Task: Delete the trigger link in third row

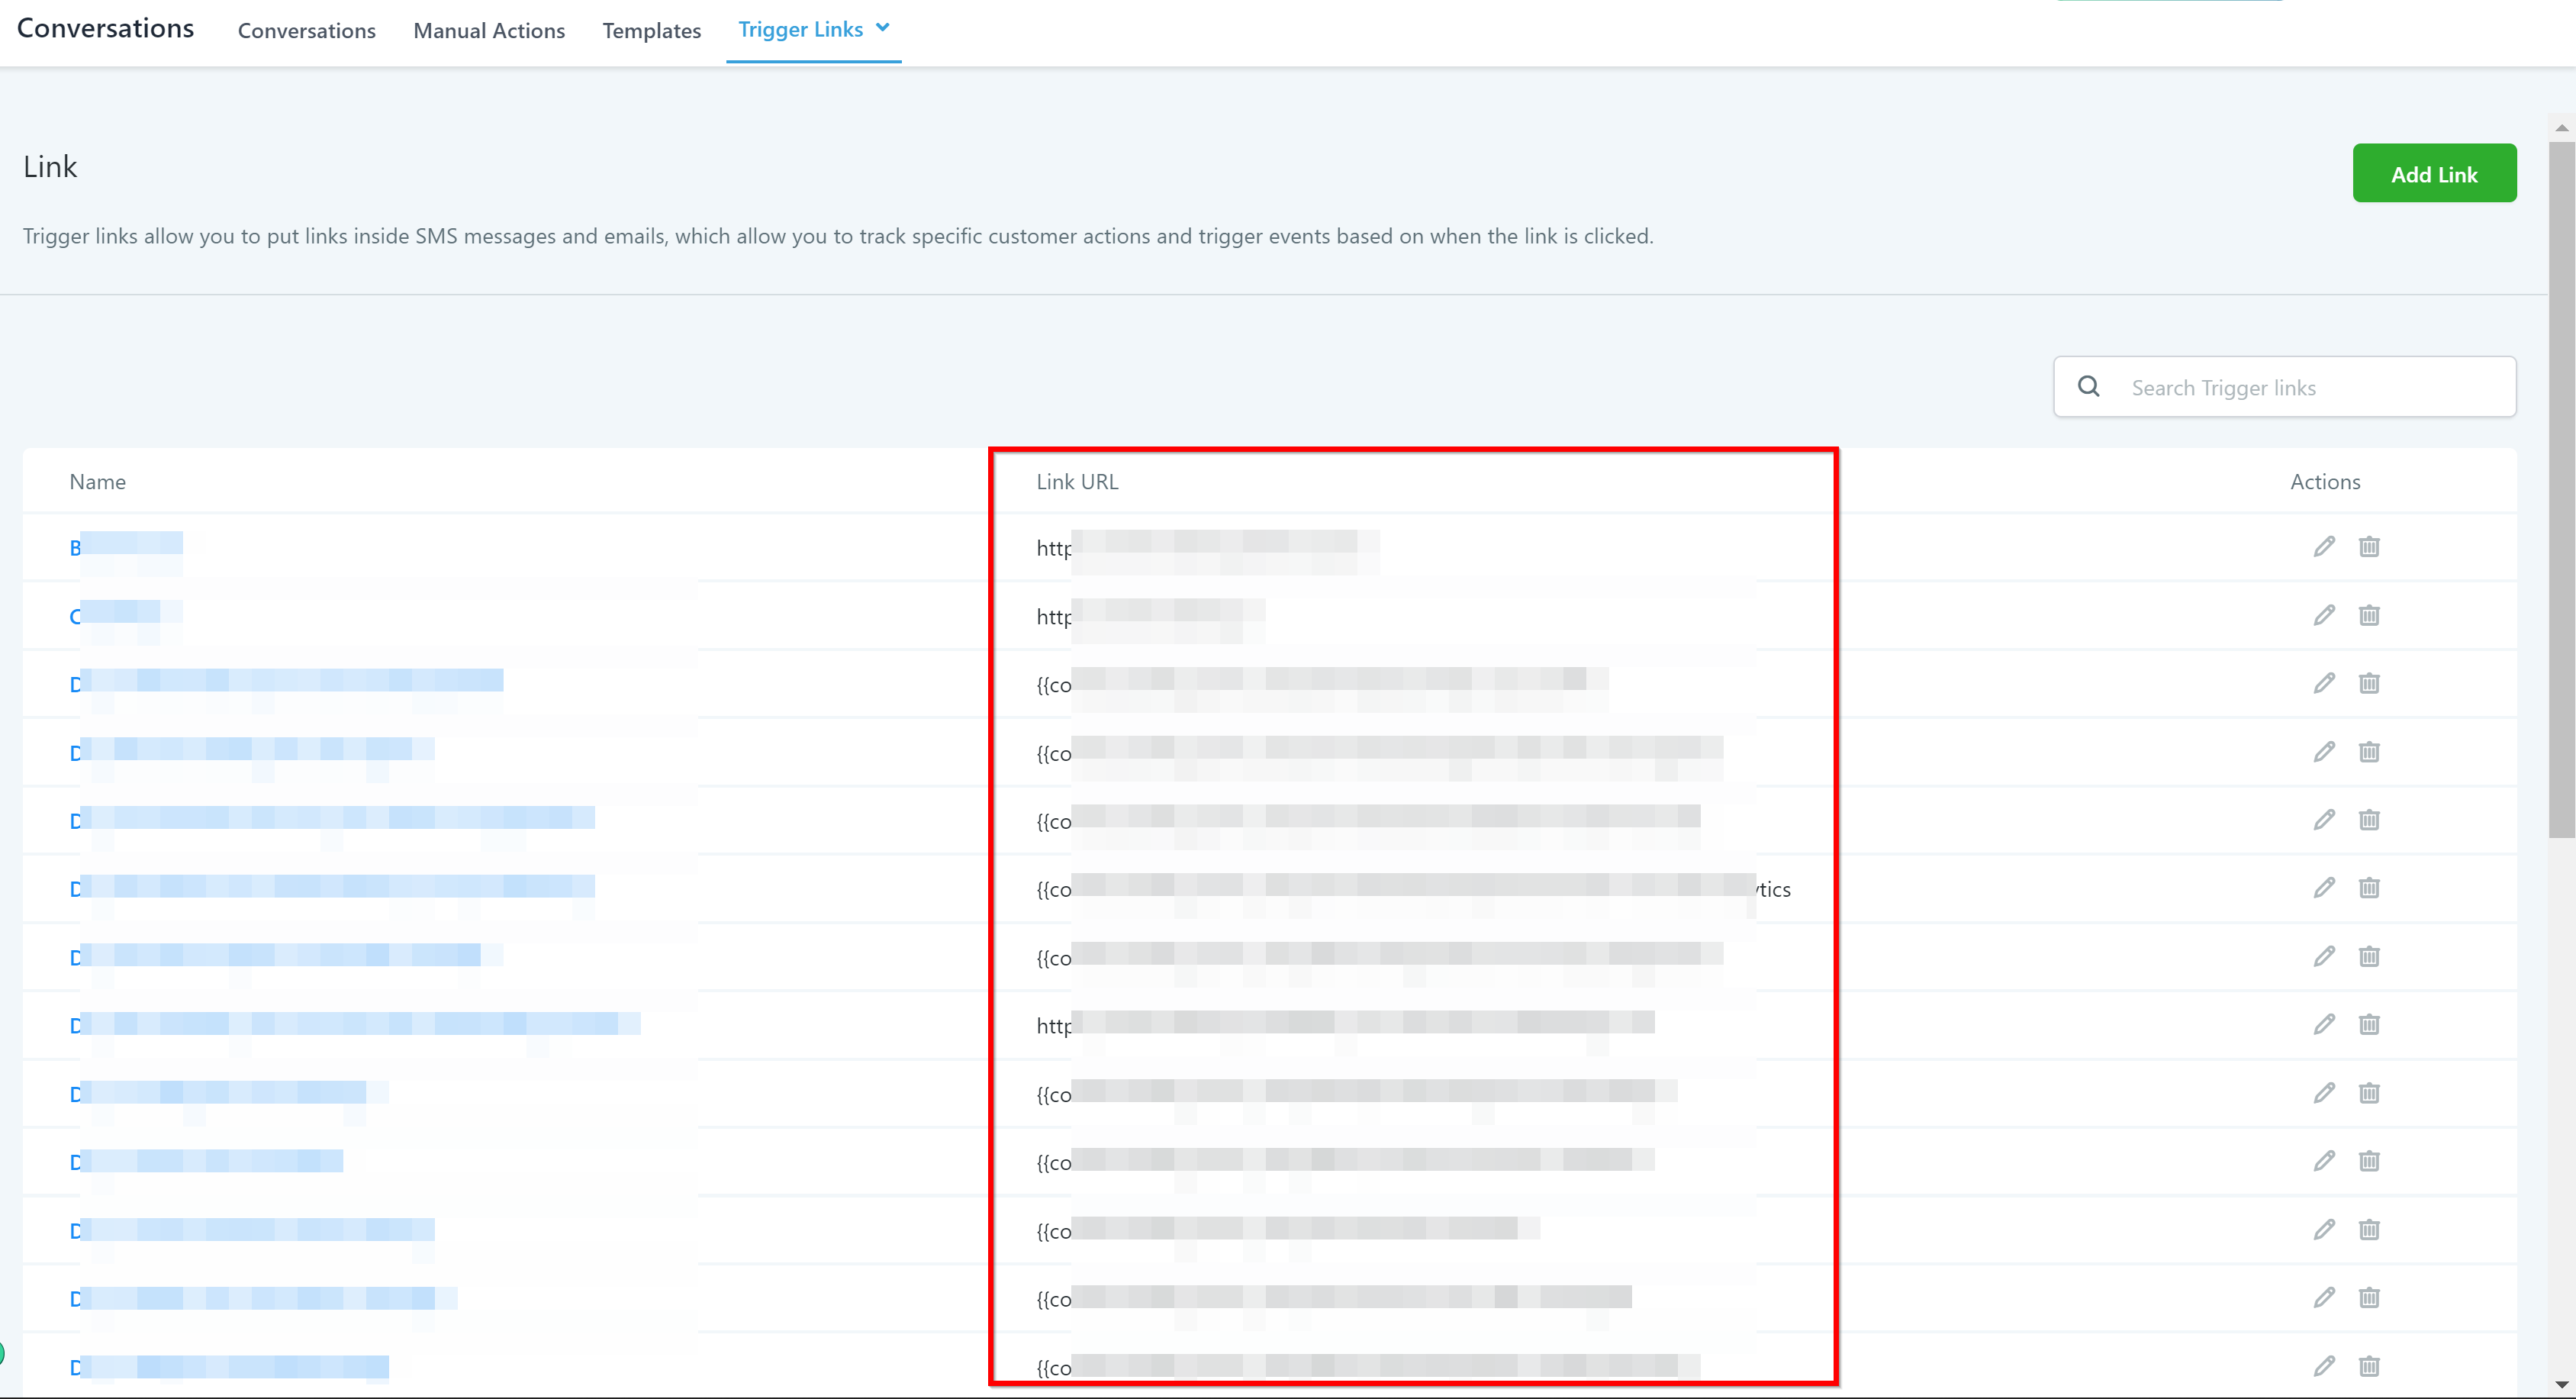Action: coord(2369,683)
